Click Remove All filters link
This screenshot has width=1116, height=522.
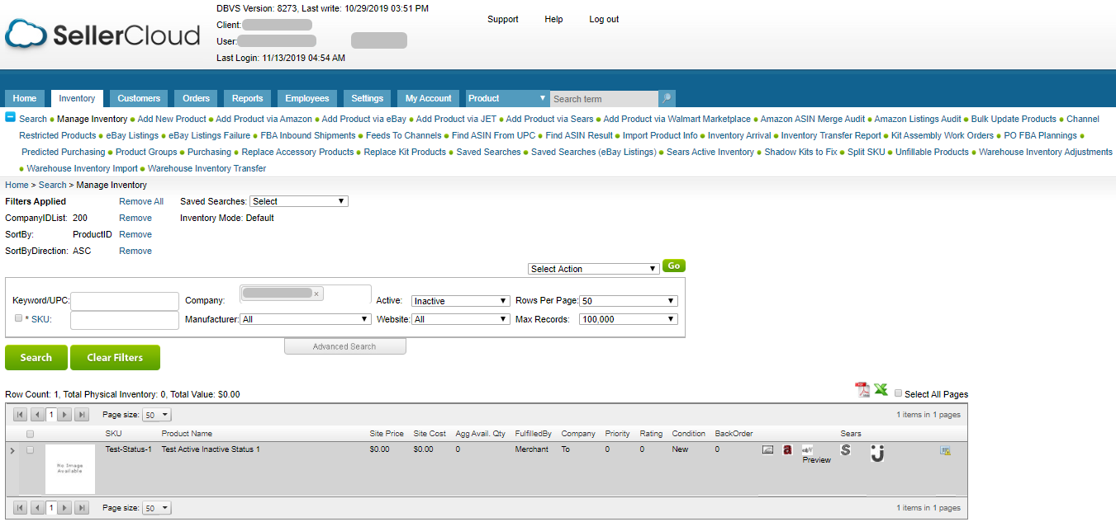tap(141, 201)
